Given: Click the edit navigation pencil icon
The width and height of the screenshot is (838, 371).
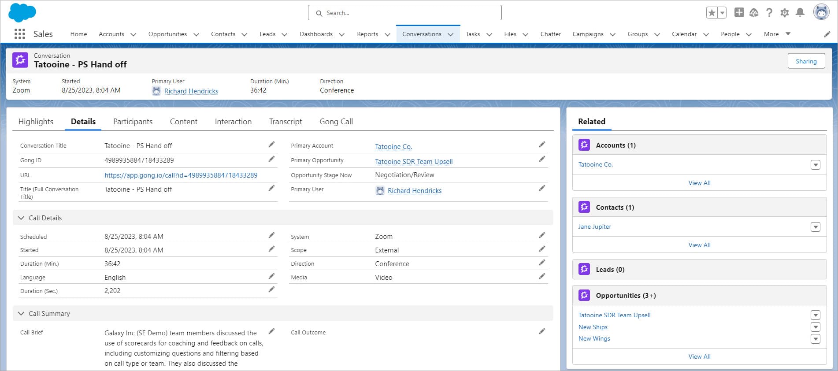Looking at the screenshot, I should [827, 34].
